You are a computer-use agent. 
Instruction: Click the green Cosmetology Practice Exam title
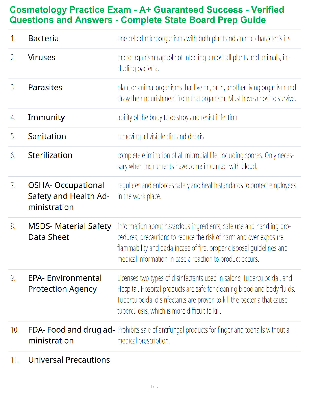coord(147,15)
